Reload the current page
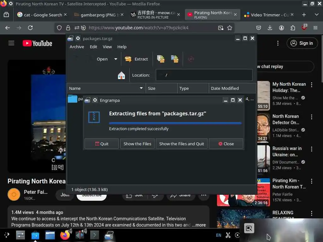The image size is (323, 242). click(30, 28)
